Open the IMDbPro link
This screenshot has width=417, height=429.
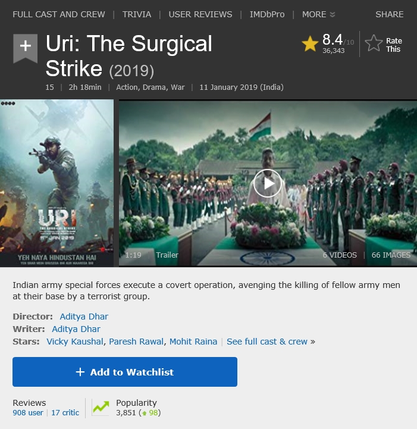click(x=267, y=14)
